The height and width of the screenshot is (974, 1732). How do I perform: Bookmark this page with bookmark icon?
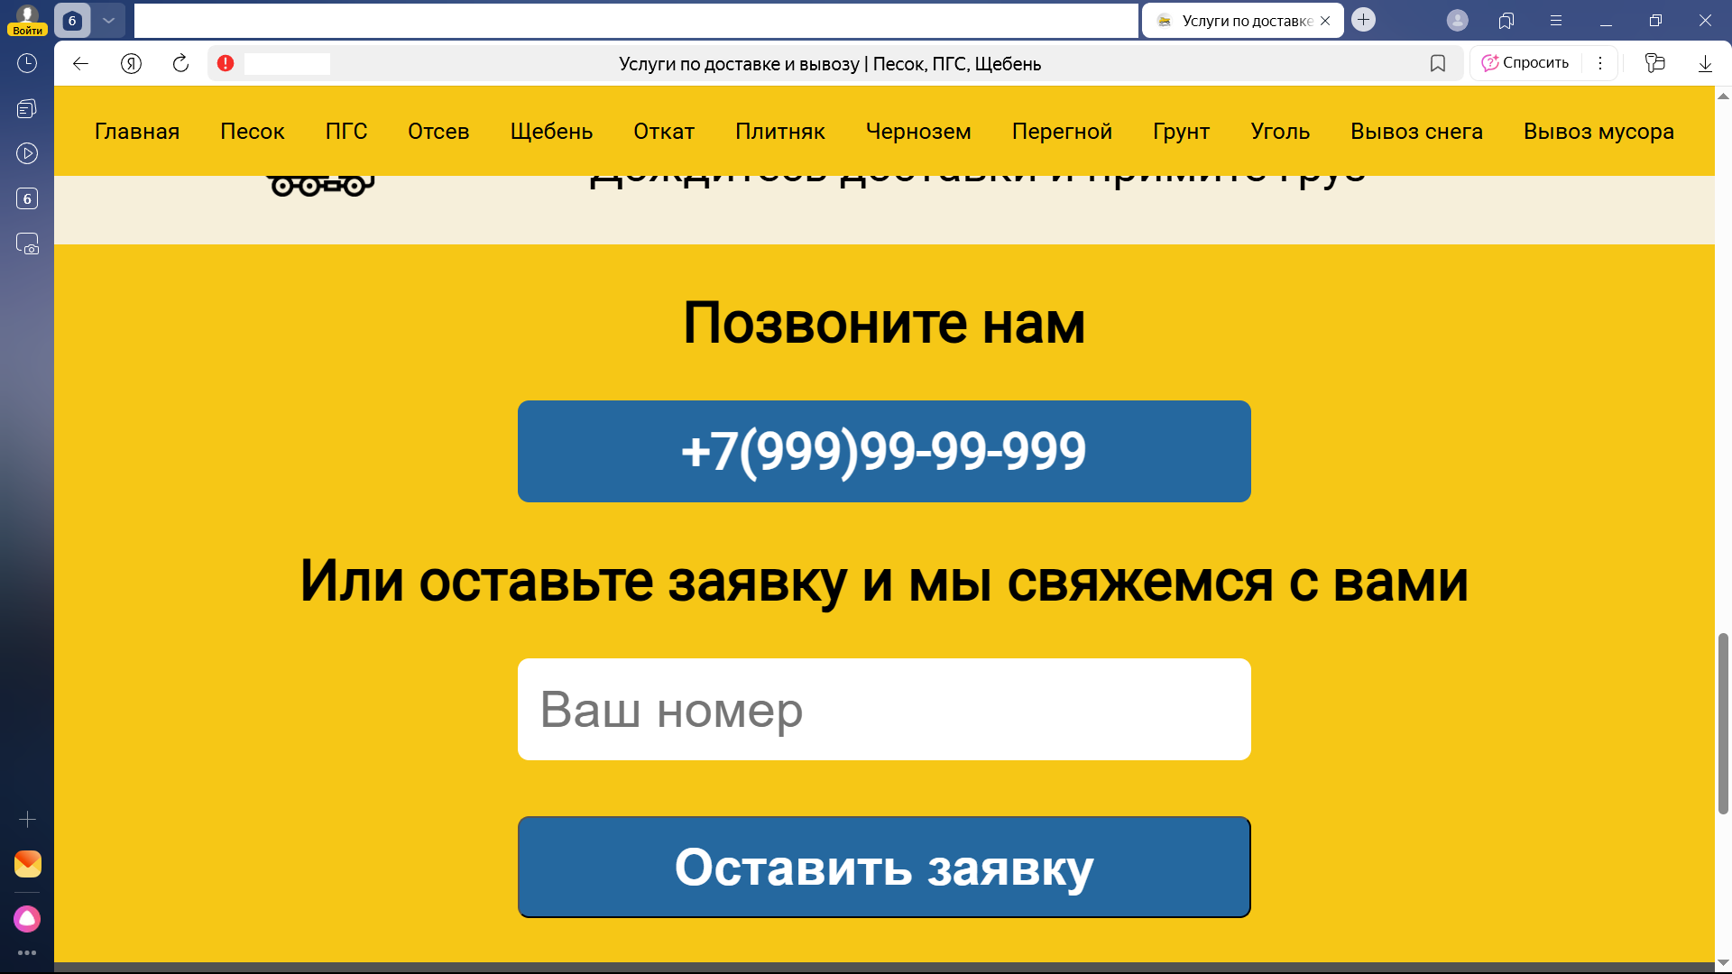[1438, 63]
